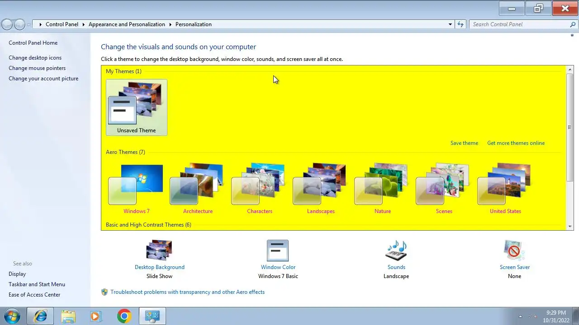Image resolution: width=579 pixels, height=325 pixels.
Task: Open the address bar history dropdown
Action: pyautogui.click(x=450, y=24)
